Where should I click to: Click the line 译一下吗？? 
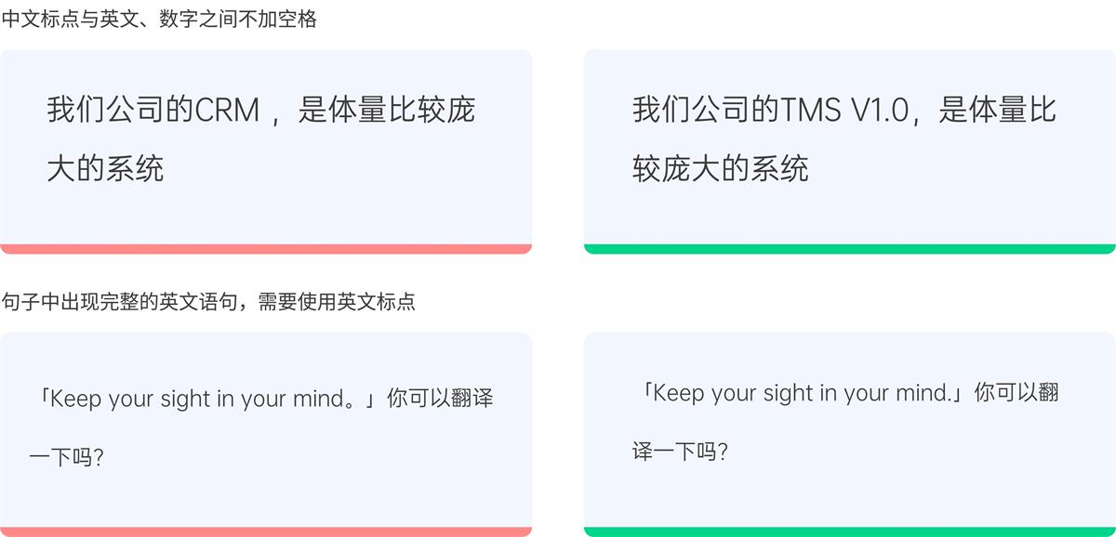click(x=680, y=452)
